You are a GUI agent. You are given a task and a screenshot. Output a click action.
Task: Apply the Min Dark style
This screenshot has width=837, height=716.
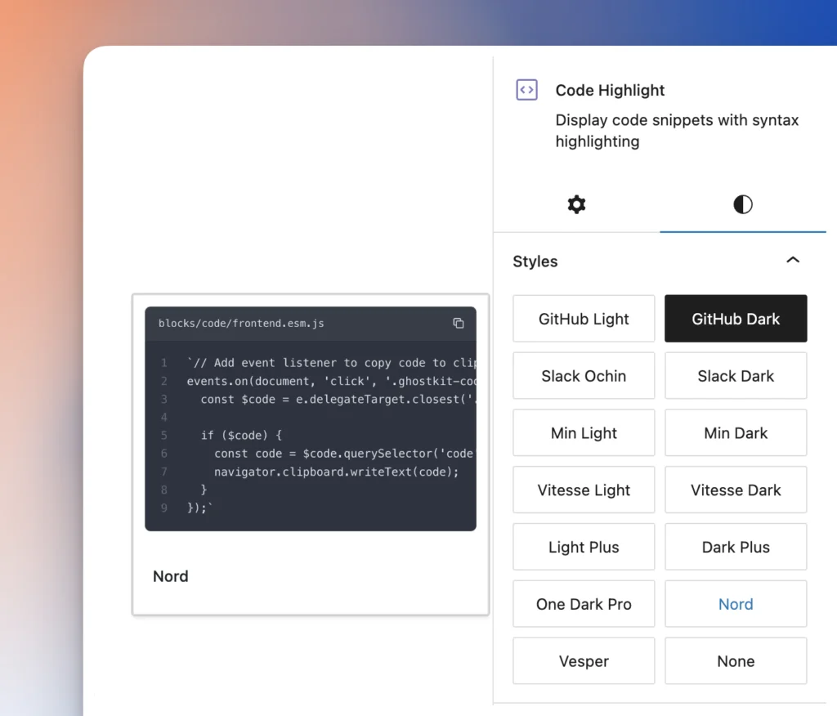click(736, 433)
